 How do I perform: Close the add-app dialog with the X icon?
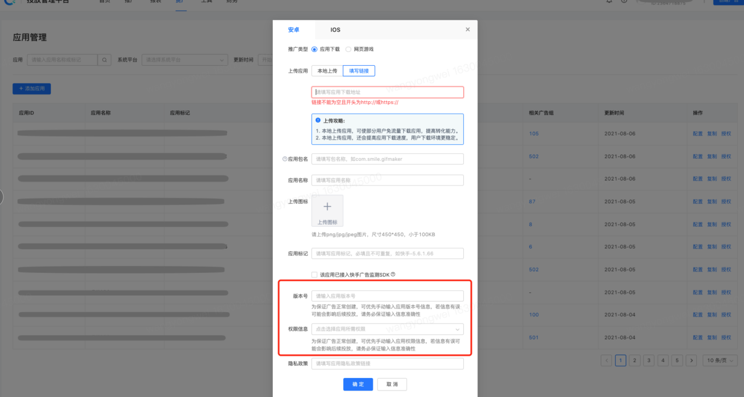click(x=467, y=29)
